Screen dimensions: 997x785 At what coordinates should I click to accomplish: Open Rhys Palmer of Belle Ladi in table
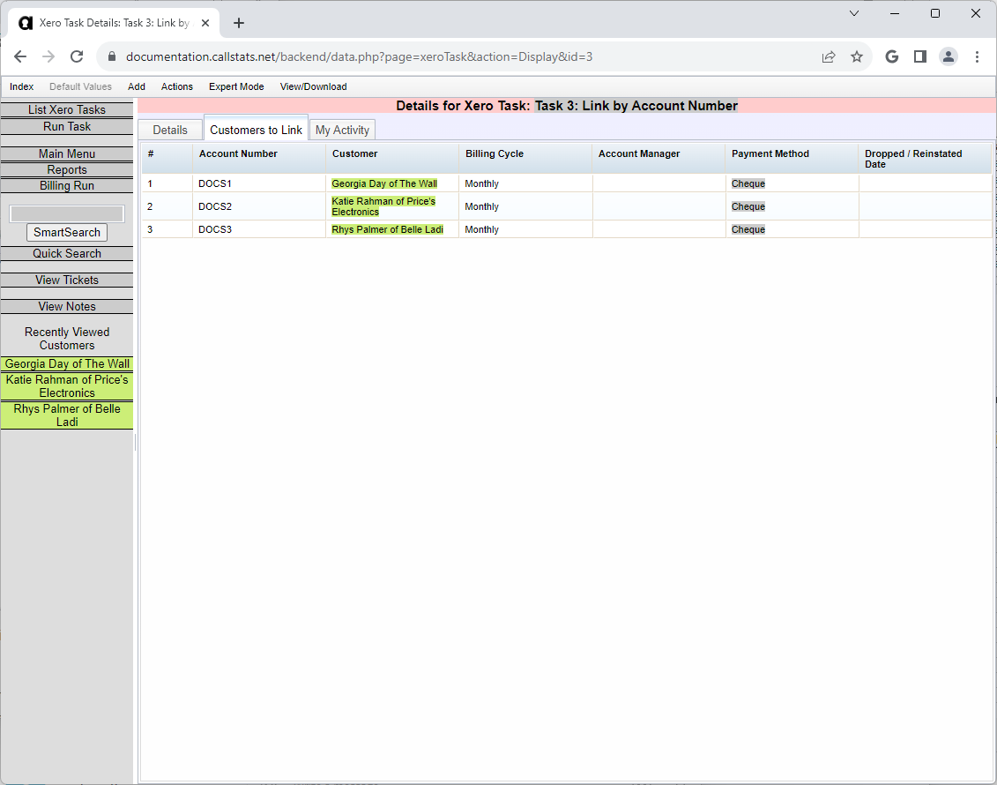tap(387, 229)
